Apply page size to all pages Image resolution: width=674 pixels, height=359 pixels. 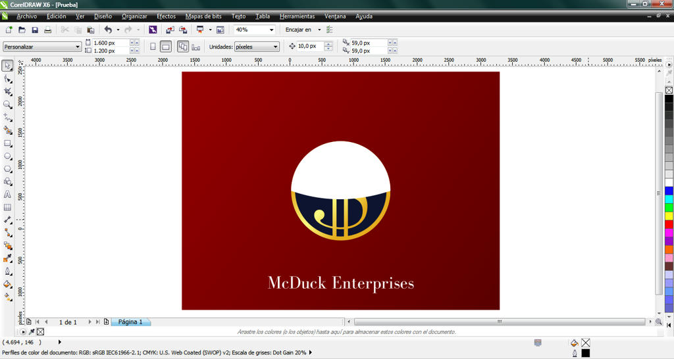click(183, 47)
